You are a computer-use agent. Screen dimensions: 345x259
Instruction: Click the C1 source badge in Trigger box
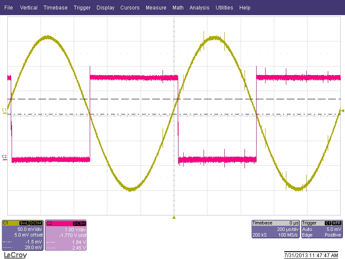coord(328,223)
